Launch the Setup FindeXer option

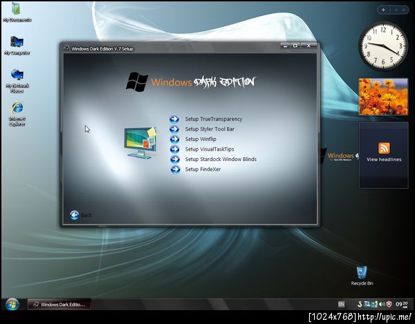pos(203,169)
